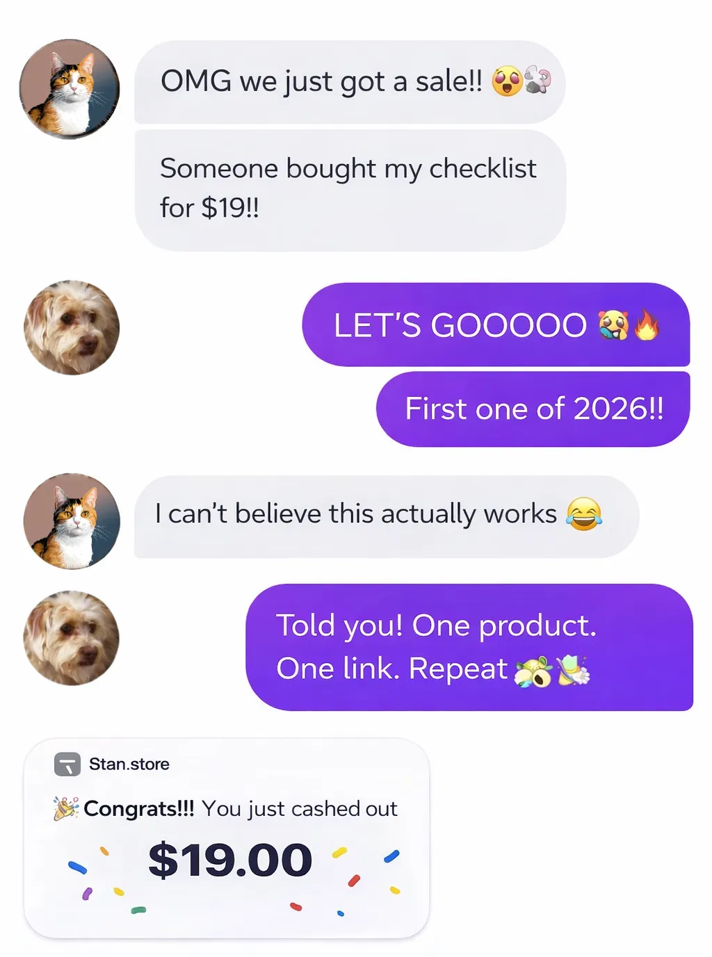Click the Stan.store logo icon
This screenshot has width=712, height=957.
click(67, 764)
